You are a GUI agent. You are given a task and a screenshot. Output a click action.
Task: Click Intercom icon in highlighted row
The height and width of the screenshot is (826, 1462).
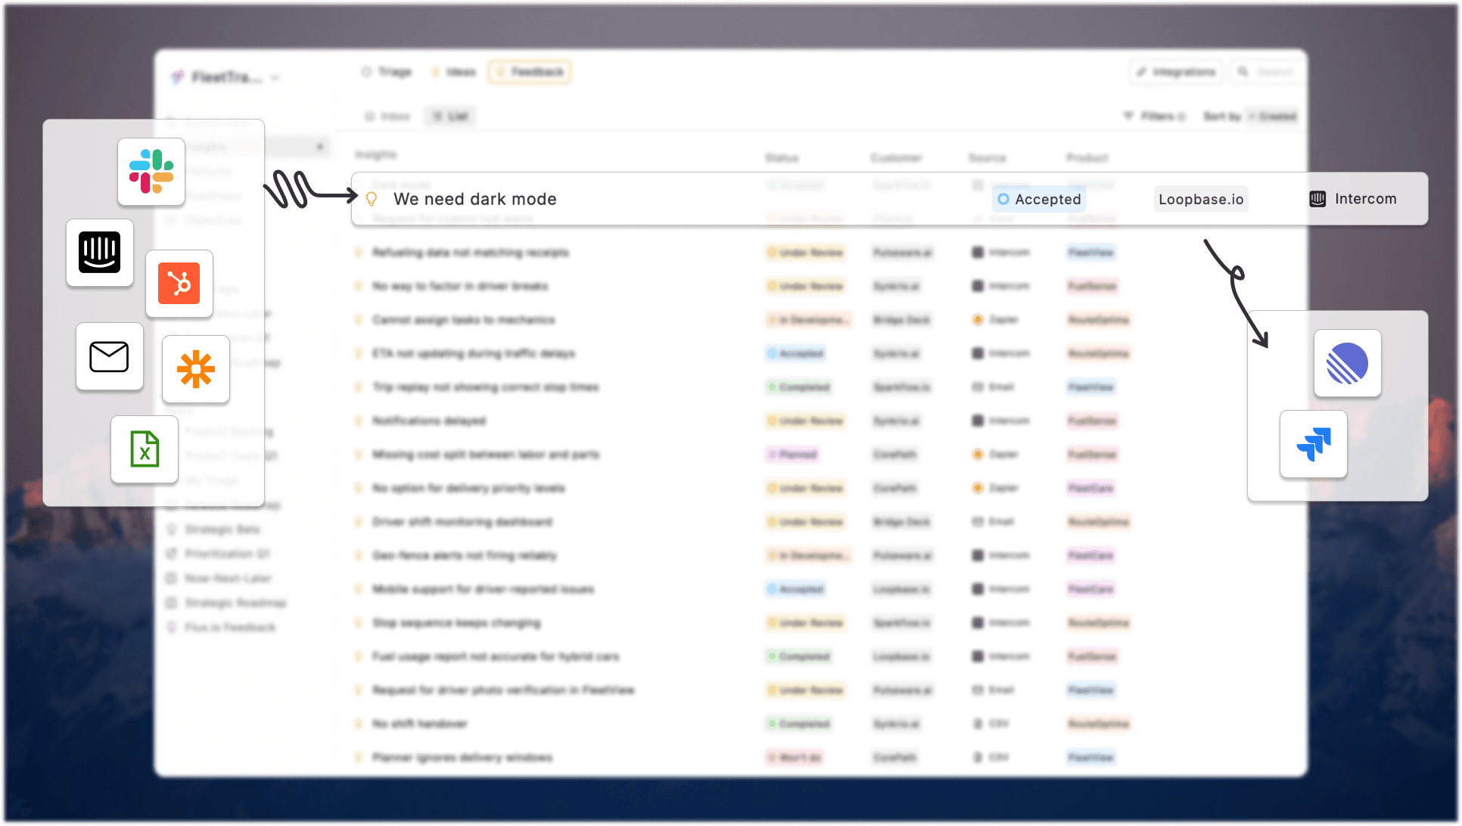point(1317,199)
